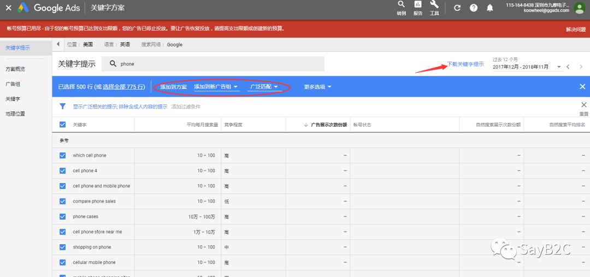Click the 选择全部 775 行 link
590x277 pixels.
click(x=123, y=87)
